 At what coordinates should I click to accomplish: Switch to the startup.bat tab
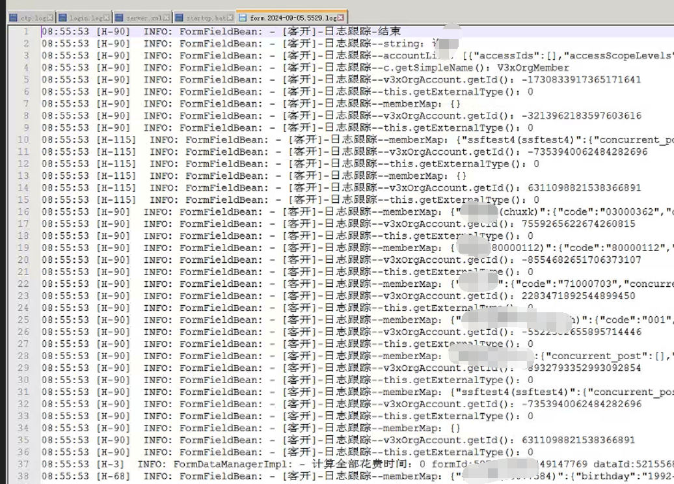coord(204,18)
